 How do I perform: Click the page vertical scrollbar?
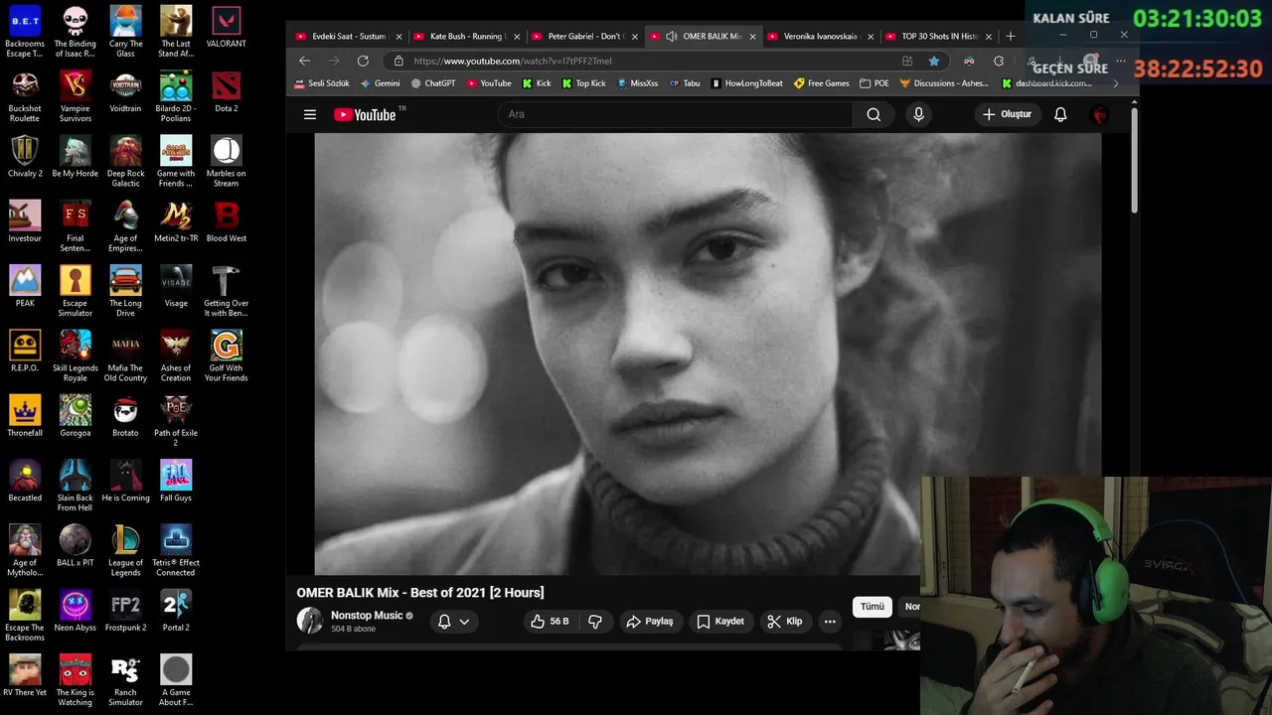pos(1134,159)
